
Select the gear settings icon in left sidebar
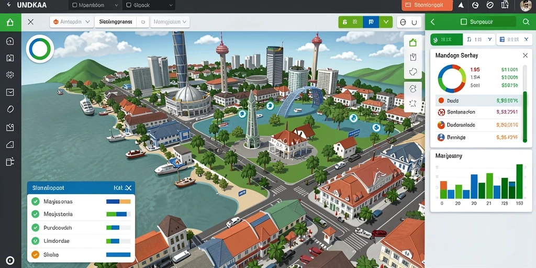(x=10, y=74)
